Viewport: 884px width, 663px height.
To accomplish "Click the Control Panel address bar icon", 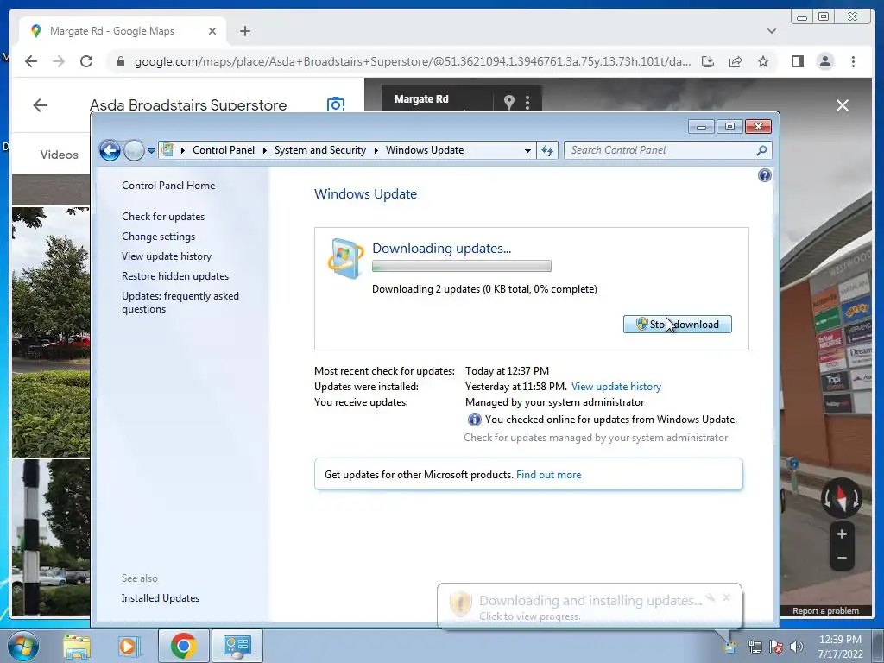I will [x=167, y=150].
